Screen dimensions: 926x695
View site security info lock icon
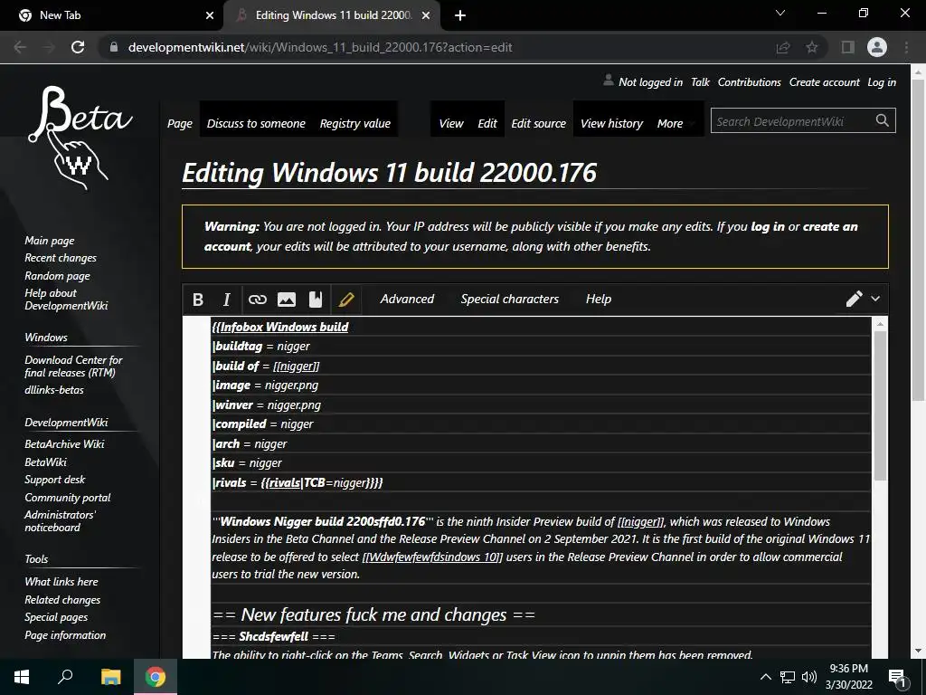coord(114,47)
